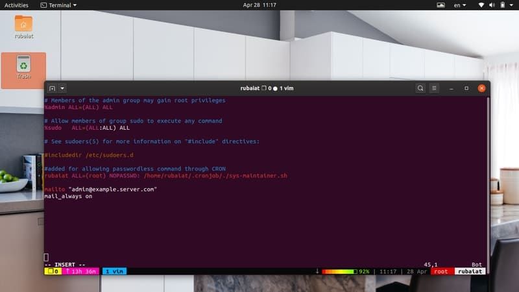Screen dimensions: 519x292
Task: Open the Trash desktop icon
Action: pyautogui.click(x=23, y=67)
